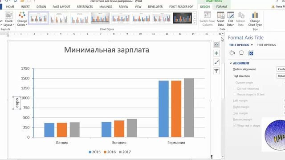285x160 pixels.
Task: Open Text direction combo box
Action: 281,76
